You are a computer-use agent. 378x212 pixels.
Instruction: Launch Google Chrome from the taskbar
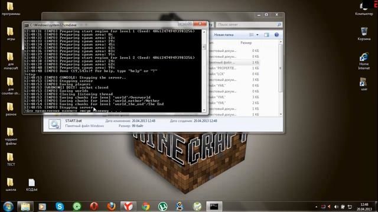[146, 207]
